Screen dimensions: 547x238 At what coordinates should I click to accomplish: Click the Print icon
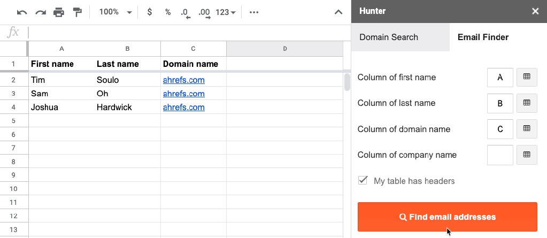(x=59, y=12)
